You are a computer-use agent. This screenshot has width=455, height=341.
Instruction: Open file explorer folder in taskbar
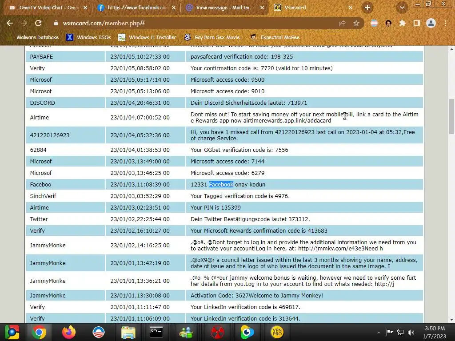(128, 332)
